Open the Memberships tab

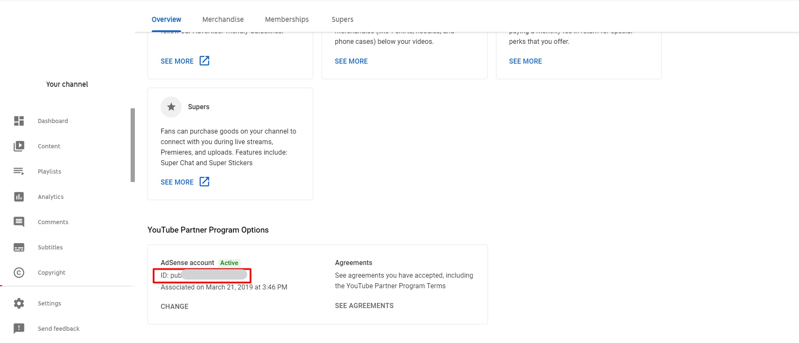287,19
